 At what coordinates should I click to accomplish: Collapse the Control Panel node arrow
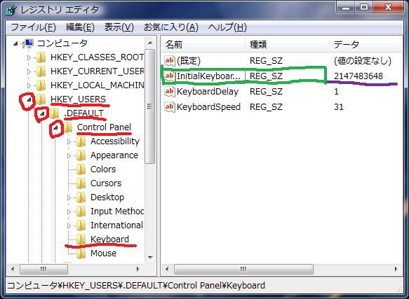(56, 127)
